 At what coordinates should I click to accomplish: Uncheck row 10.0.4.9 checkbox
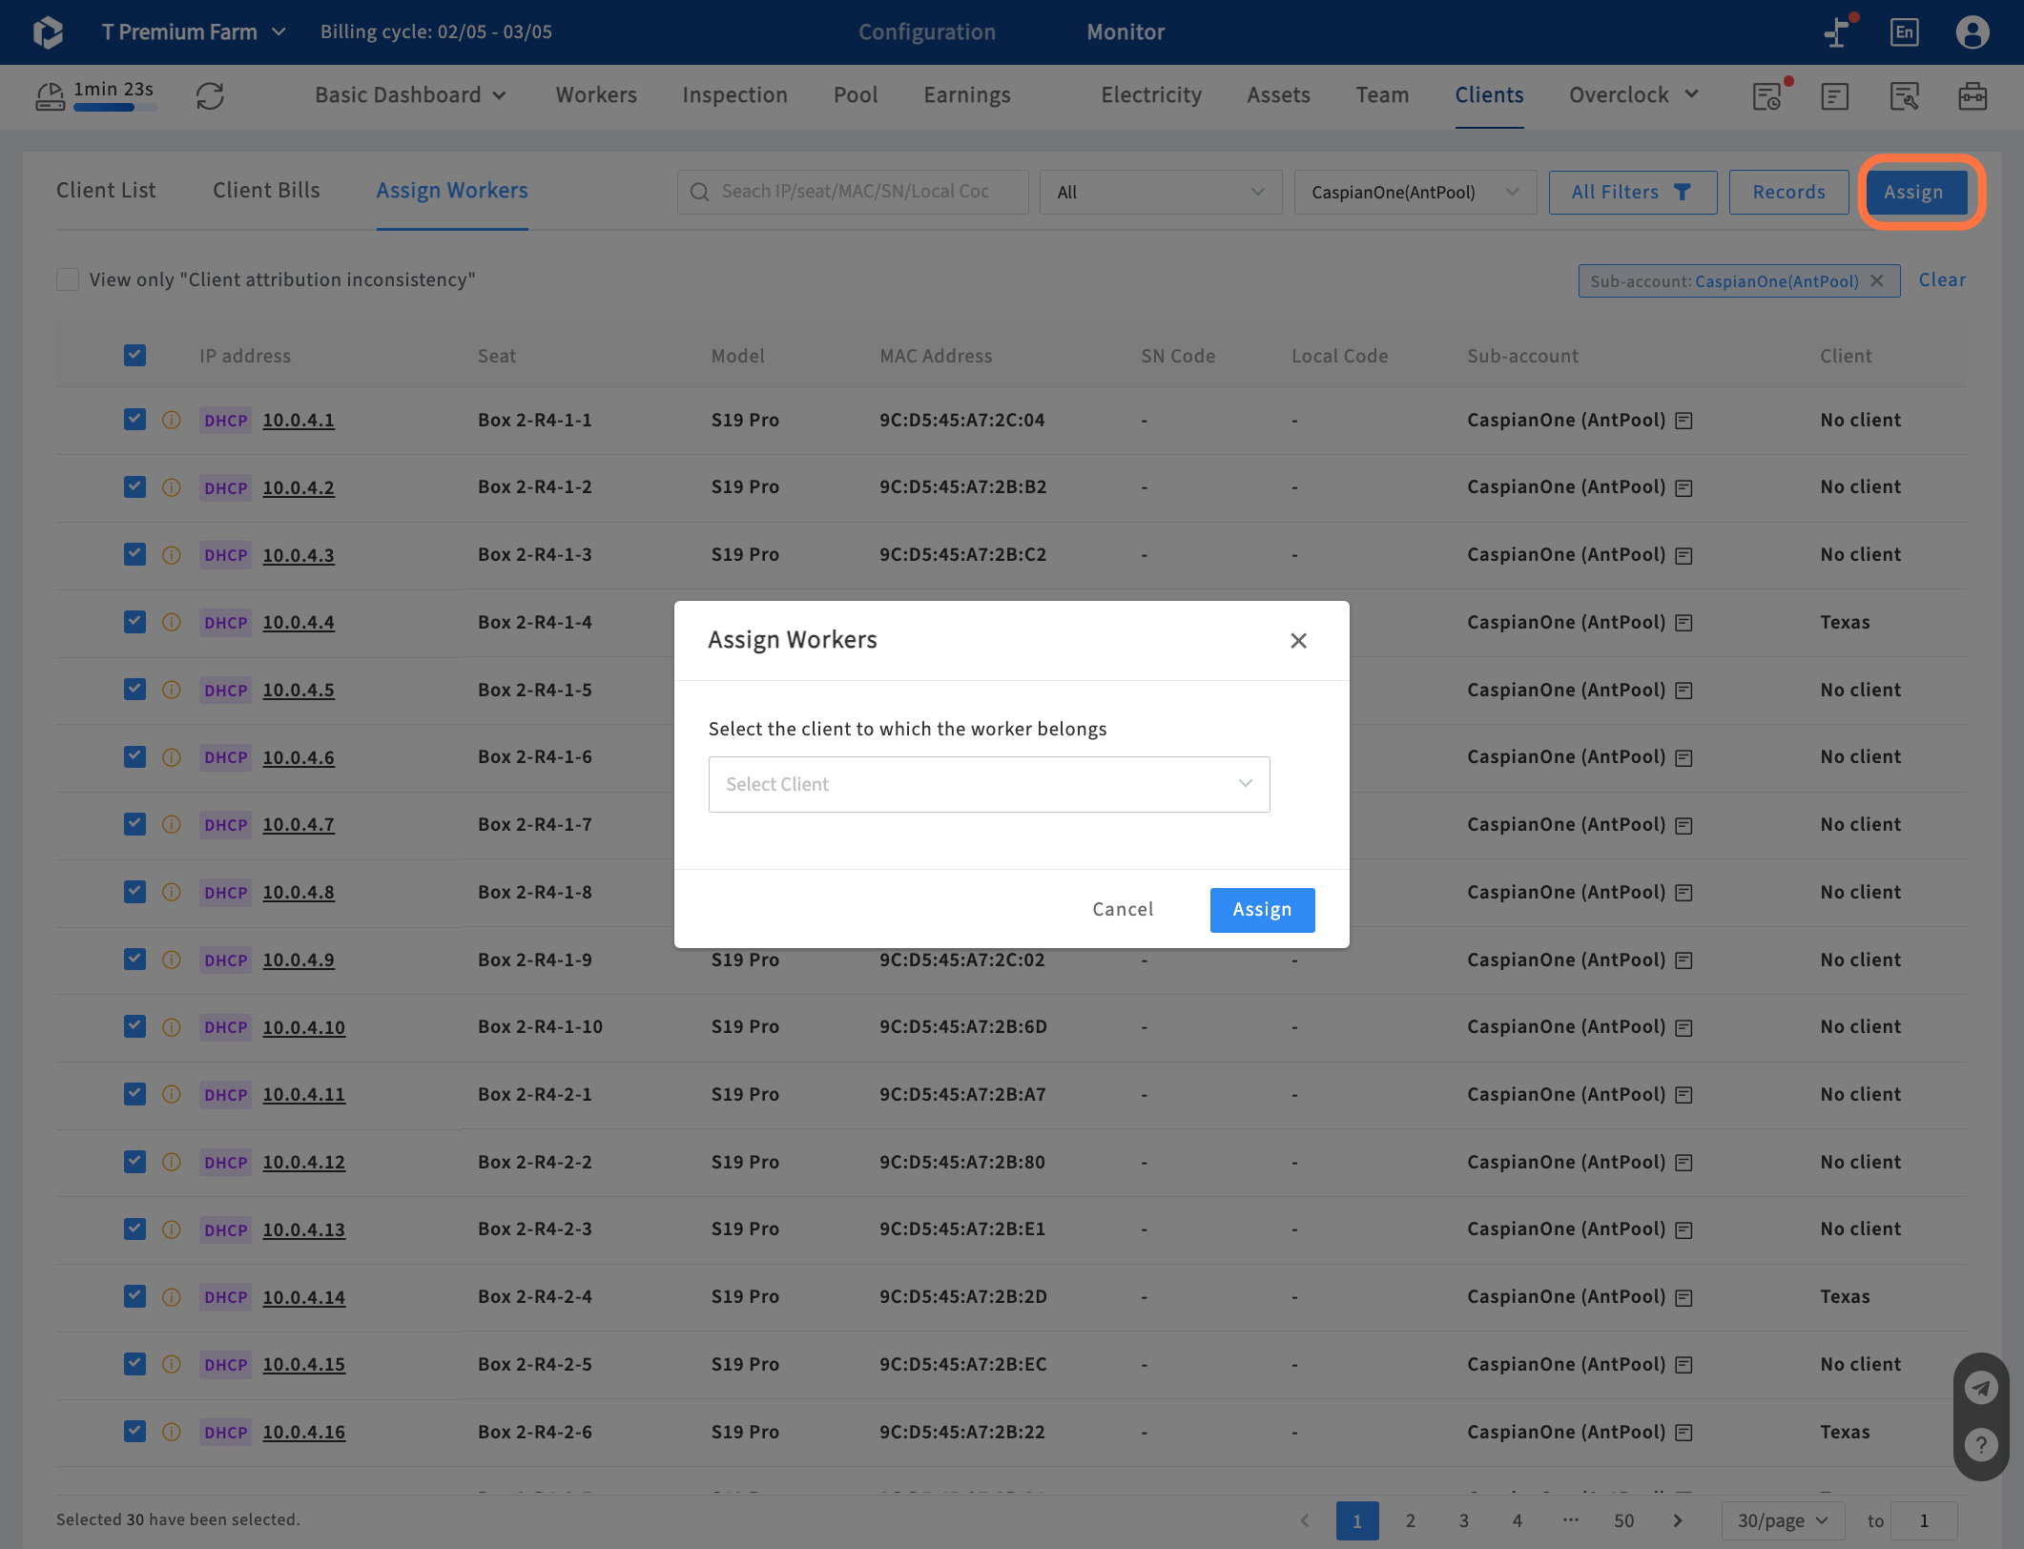(x=134, y=959)
